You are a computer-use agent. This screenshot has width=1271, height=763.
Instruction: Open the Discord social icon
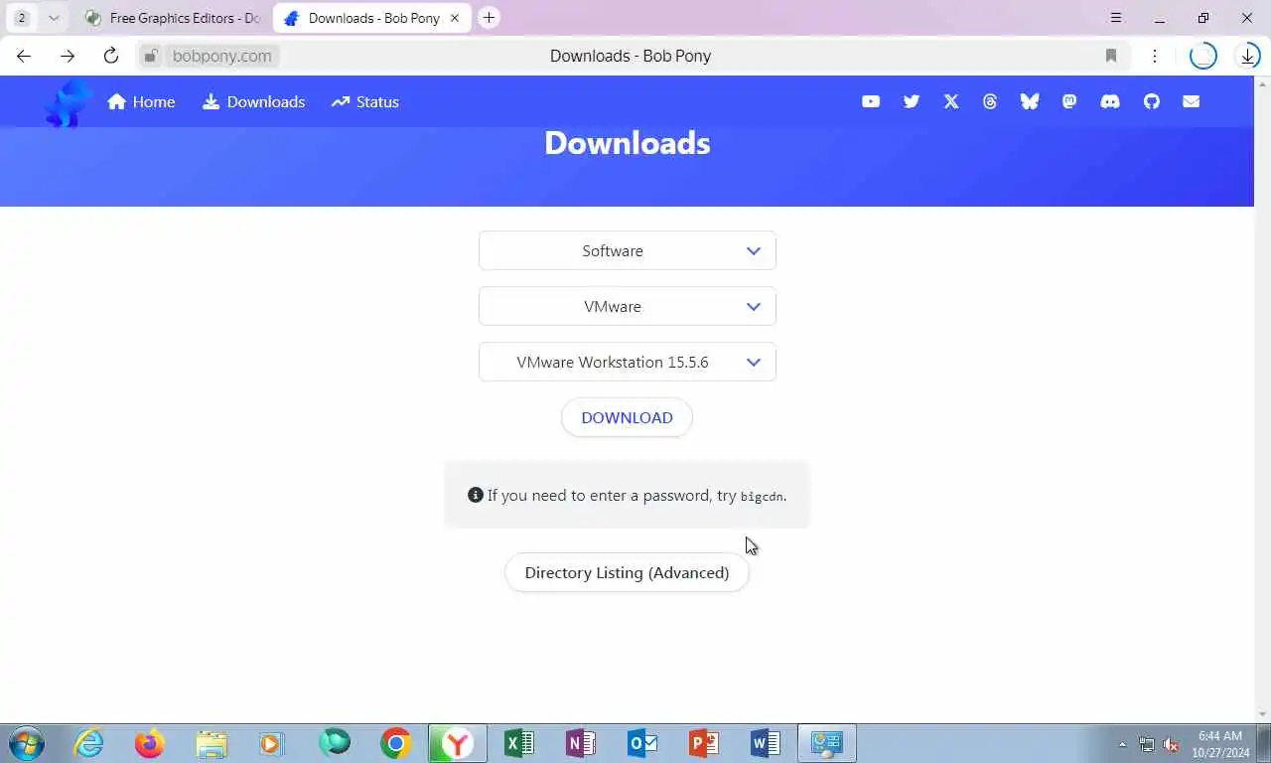click(x=1110, y=101)
